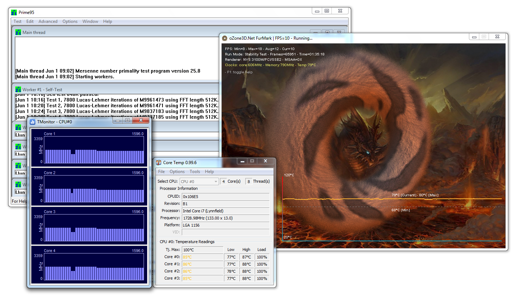Viewport: 515px width, 296px height.
Task: Click Core #1 temperature 86°C
Action: (x=202, y=264)
